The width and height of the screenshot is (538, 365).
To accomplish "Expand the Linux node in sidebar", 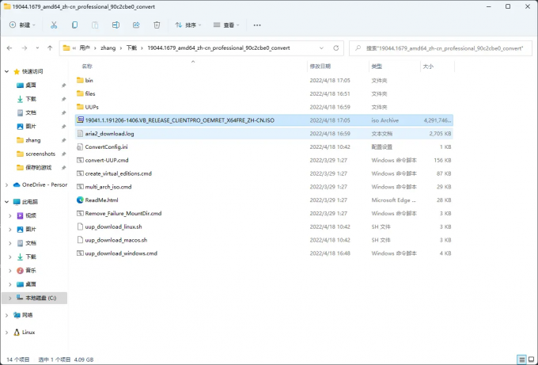I will [x=6, y=332].
